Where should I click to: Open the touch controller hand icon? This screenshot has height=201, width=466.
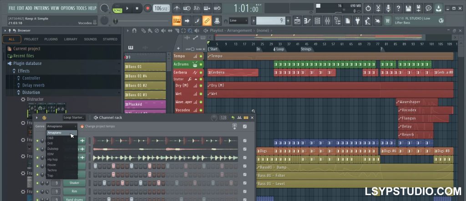(378, 21)
